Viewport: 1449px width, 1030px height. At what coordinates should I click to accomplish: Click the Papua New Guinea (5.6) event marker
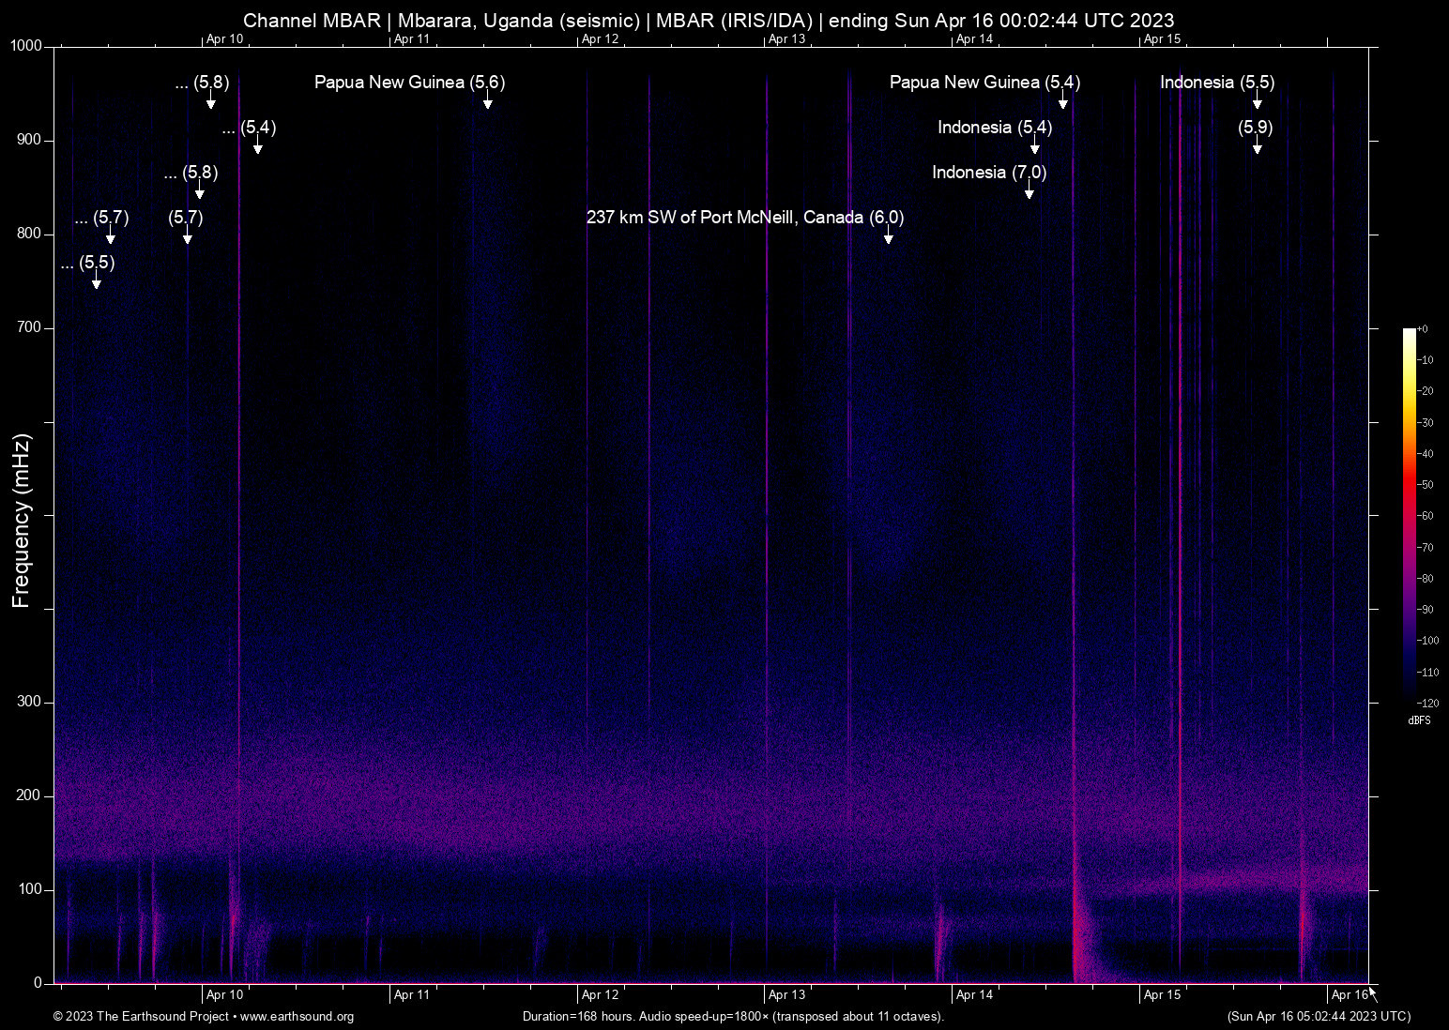(x=408, y=83)
